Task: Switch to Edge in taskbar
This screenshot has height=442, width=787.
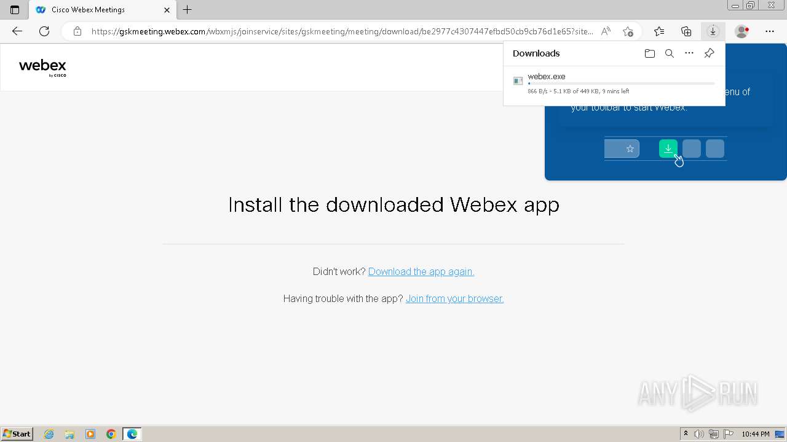Action: pos(132,434)
